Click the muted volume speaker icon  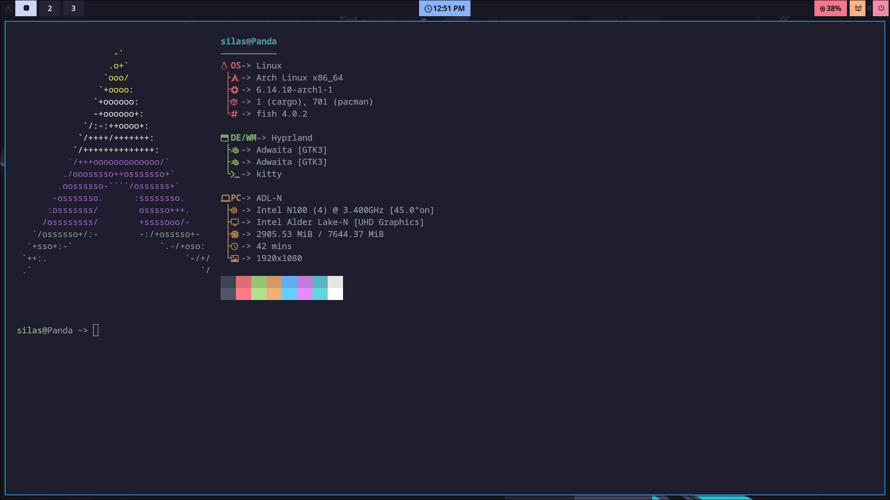(x=869, y=8)
